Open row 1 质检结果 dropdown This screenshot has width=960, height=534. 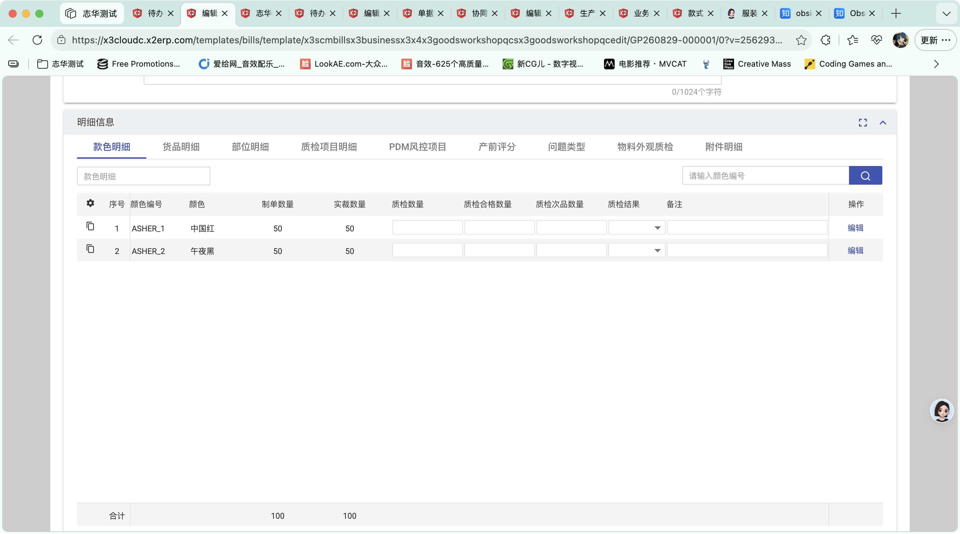(x=637, y=228)
